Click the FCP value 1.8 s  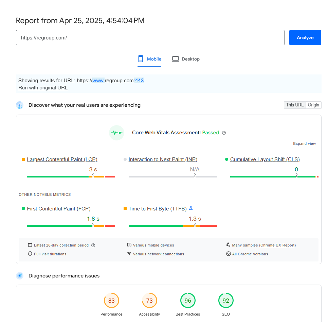point(93,219)
